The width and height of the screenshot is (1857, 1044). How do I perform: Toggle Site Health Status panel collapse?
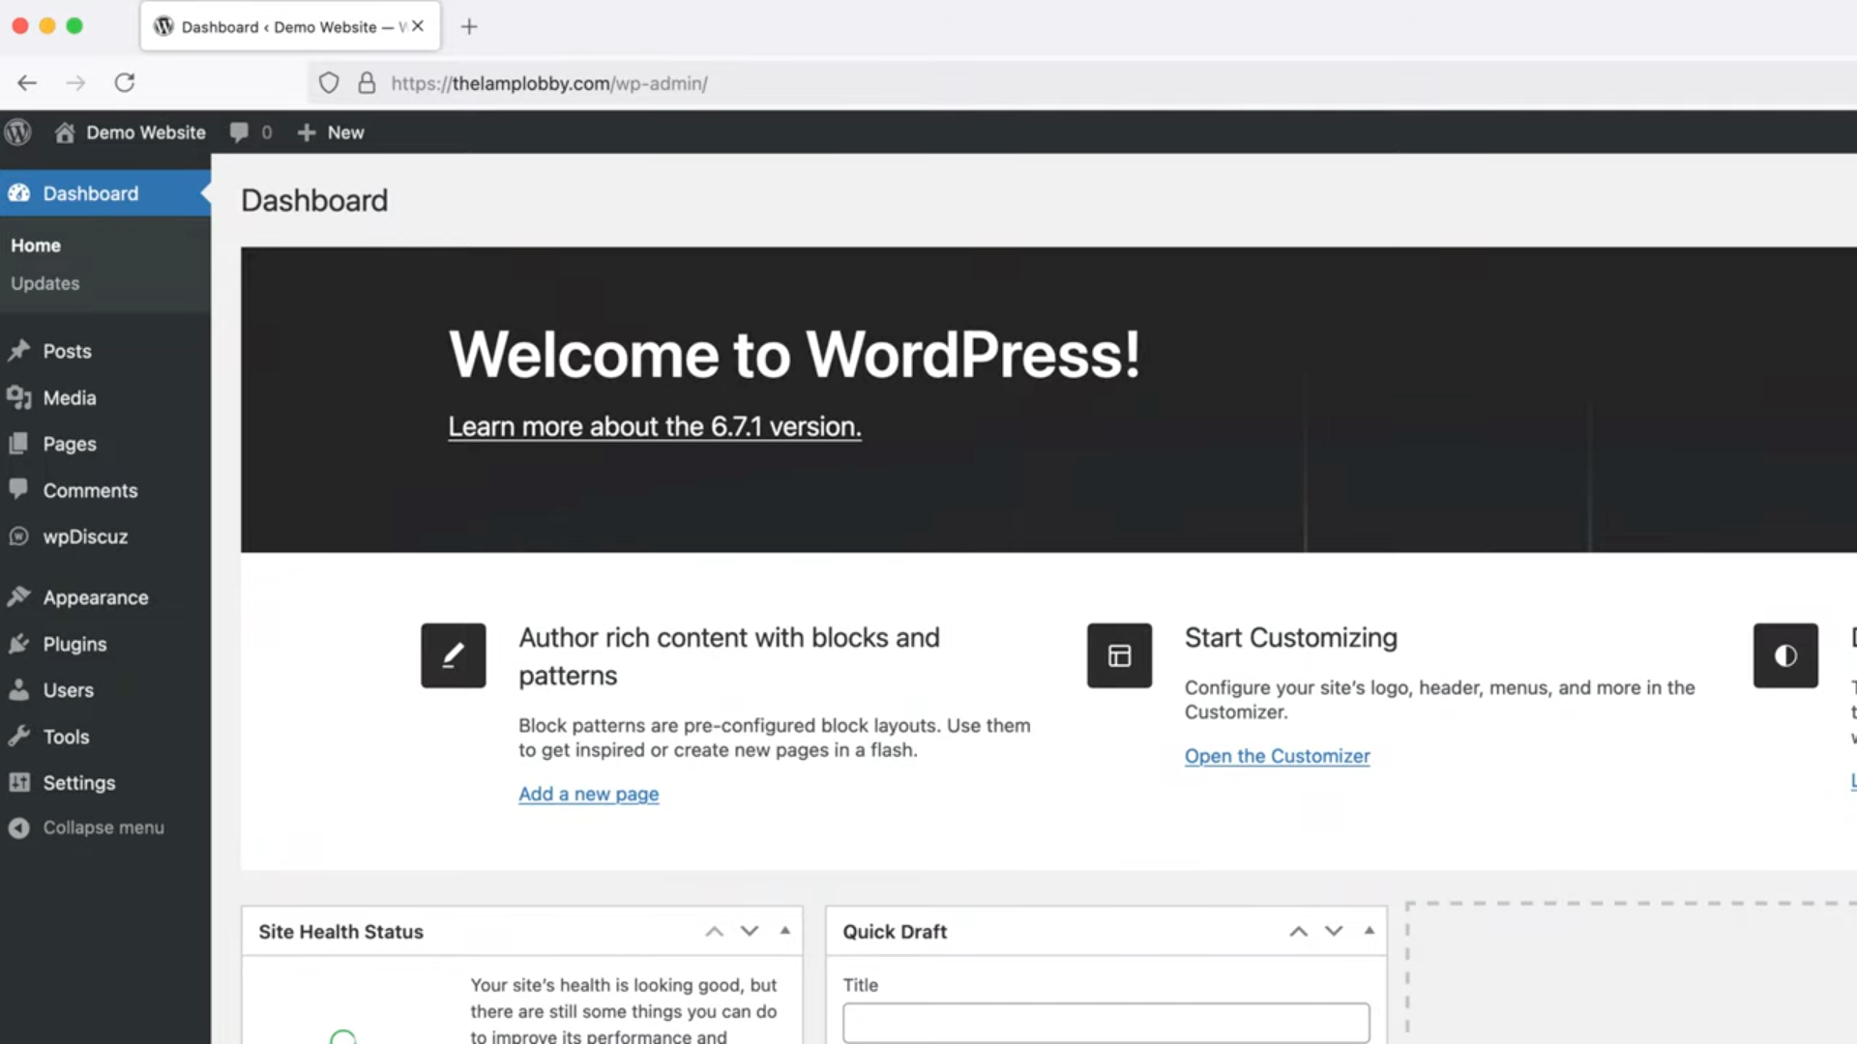pyautogui.click(x=785, y=931)
